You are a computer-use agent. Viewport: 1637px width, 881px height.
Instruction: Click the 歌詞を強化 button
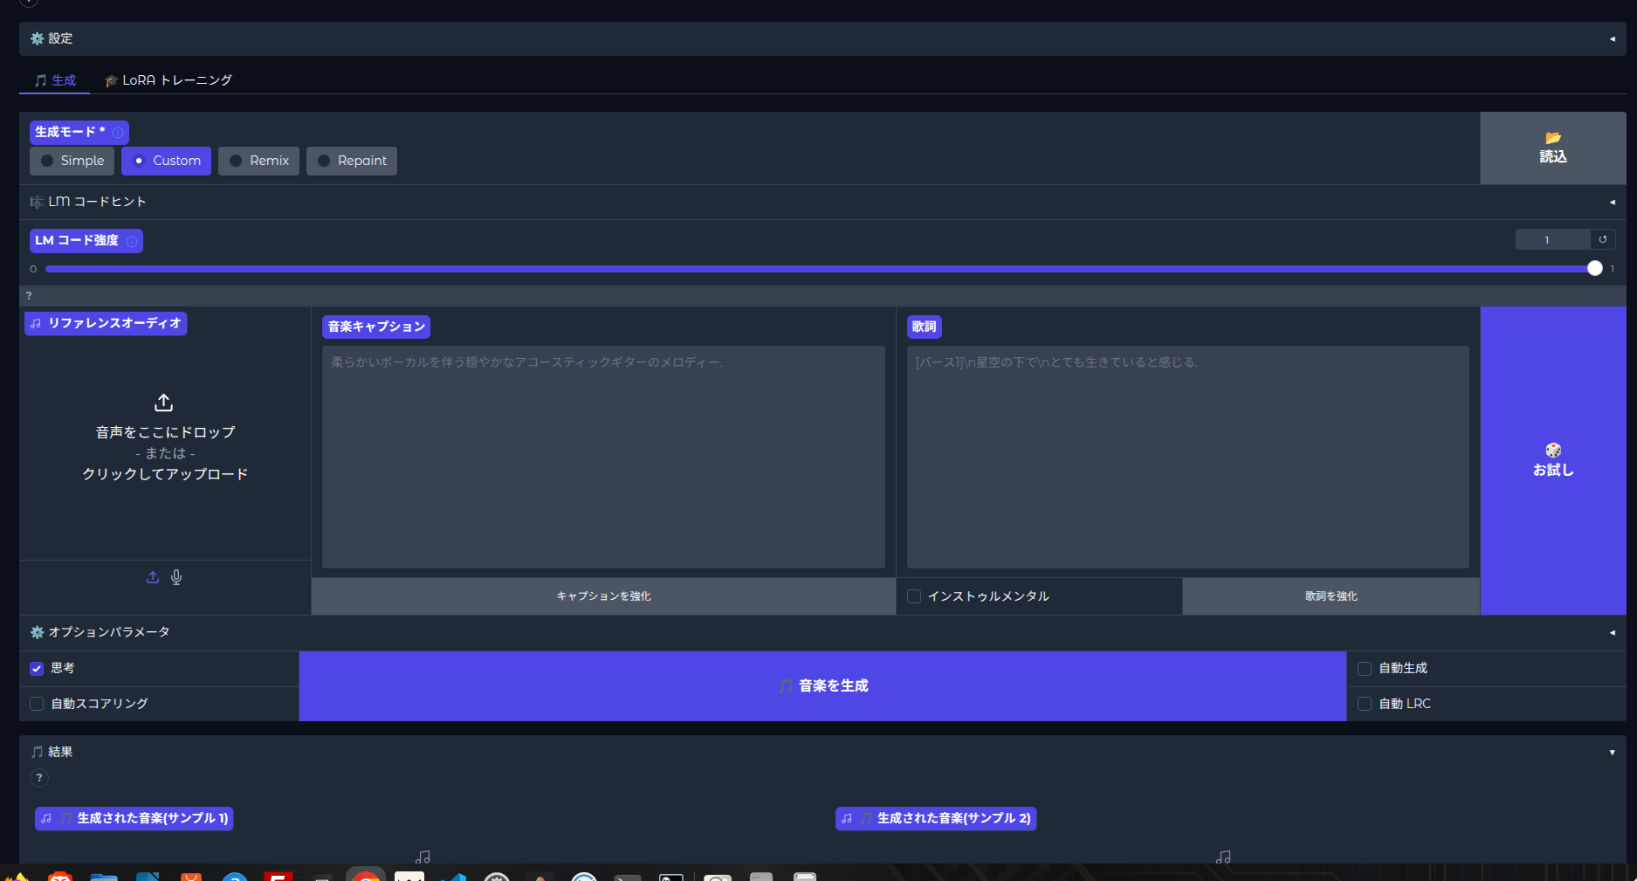pyautogui.click(x=1331, y=596)
